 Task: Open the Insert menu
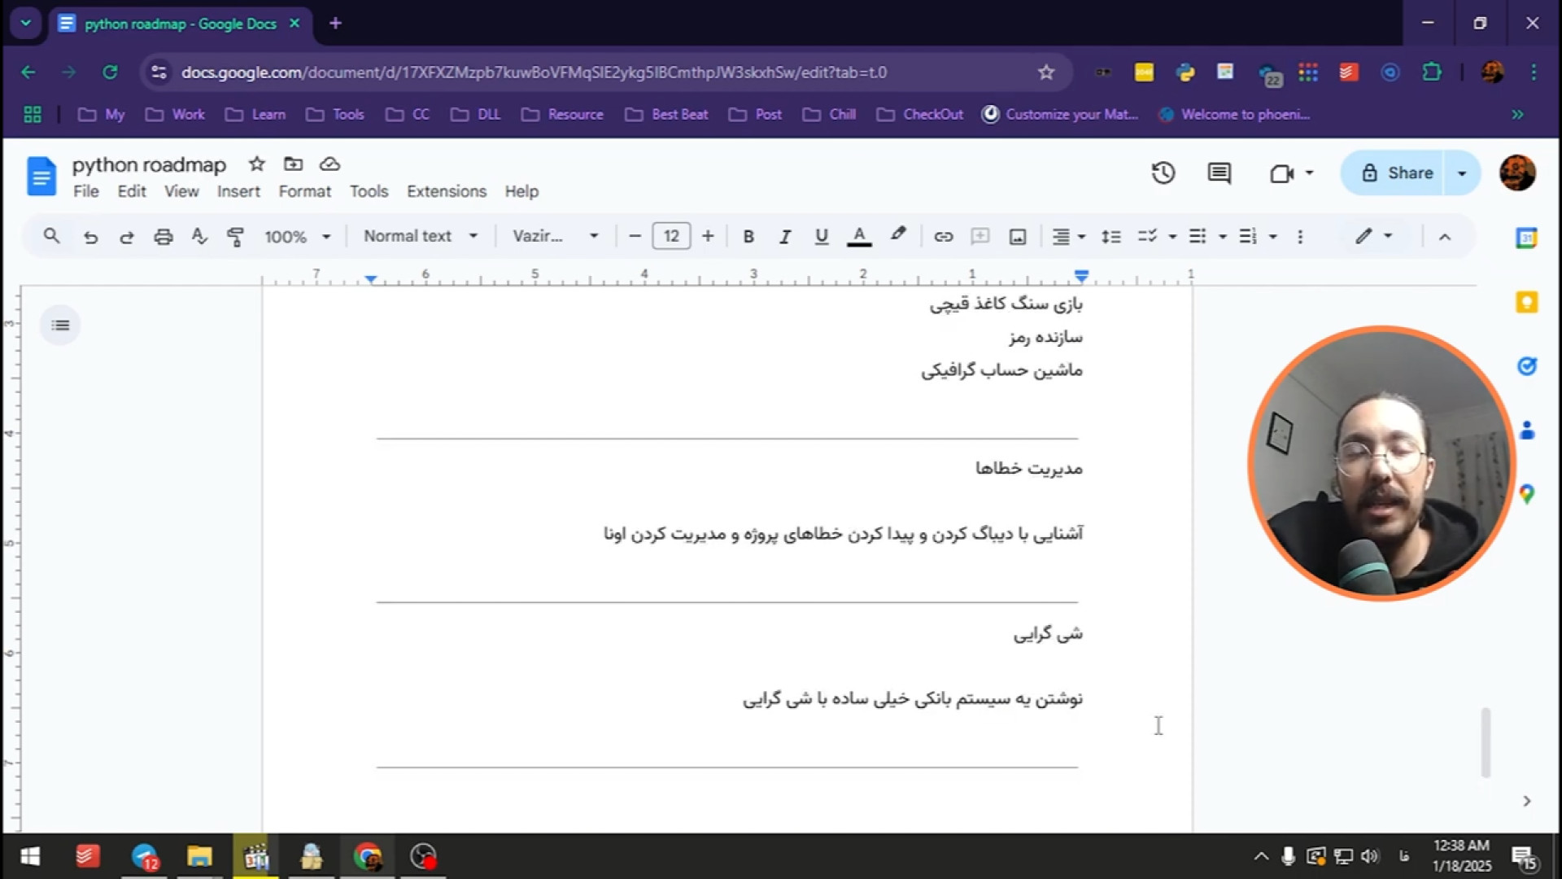238,191
